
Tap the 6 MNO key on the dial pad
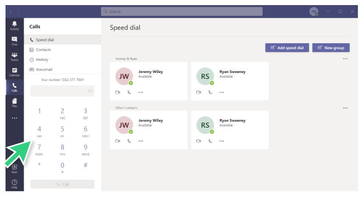click(x=86, y=131)
